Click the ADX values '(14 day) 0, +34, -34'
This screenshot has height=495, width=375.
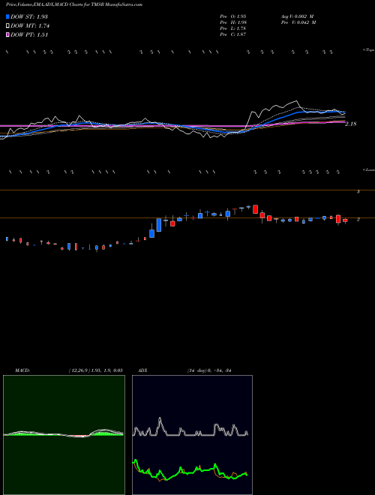(209, 370)
